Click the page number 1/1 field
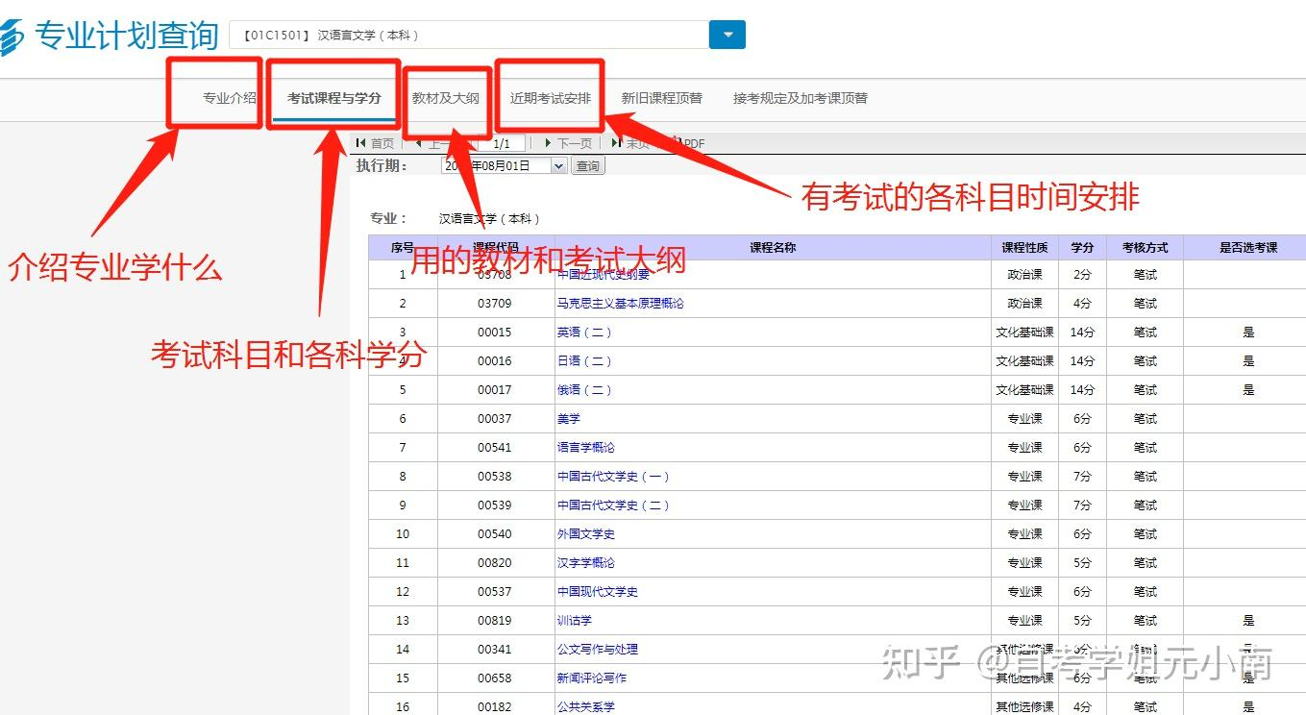This screenshot has width=1306, height=715. (501, 143)
